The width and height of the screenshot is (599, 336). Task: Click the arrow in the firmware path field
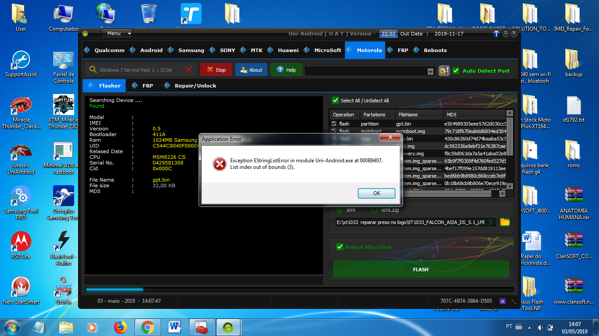(x=491, y=222)
